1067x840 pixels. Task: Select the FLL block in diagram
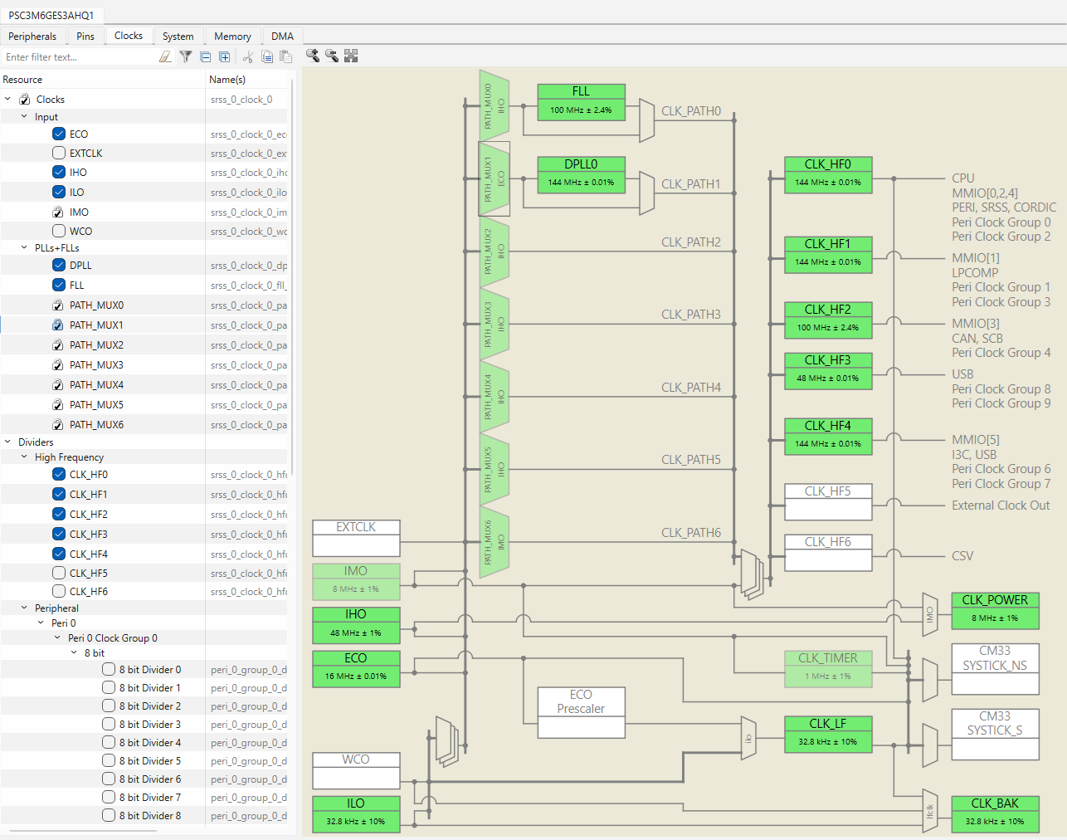[x=581, y=102]
